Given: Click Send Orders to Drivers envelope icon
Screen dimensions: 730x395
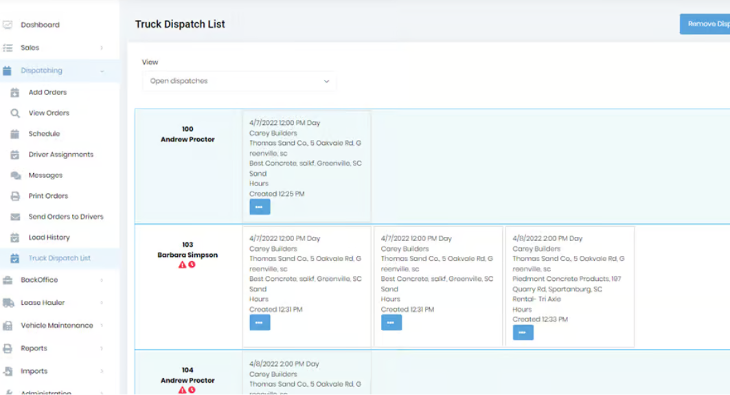Looking at the screenshot, I should [15, 217].
